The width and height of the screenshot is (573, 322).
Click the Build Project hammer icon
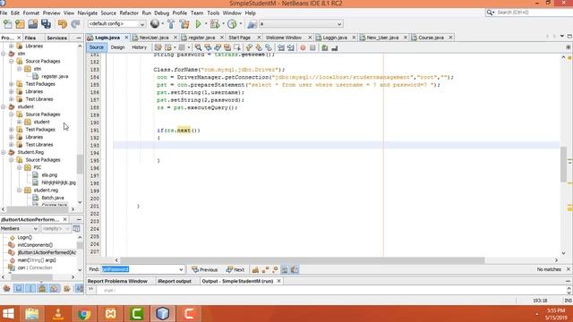(x=171, y=24)
